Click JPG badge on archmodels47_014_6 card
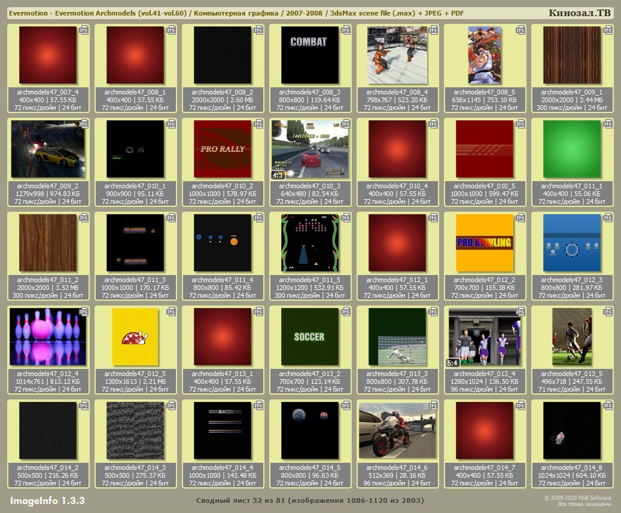621x513 pixels. 433,406
